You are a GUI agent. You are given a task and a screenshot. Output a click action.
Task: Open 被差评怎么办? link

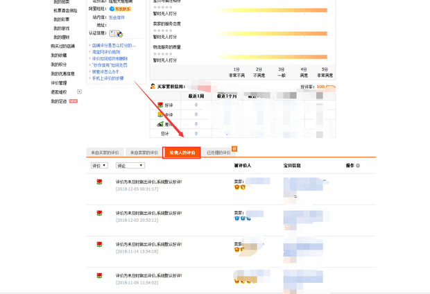105,72
